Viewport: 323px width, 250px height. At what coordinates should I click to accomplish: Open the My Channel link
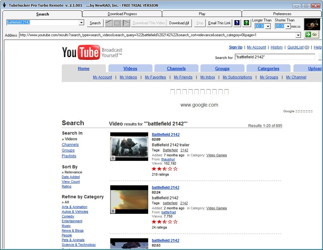pos(296,77)
